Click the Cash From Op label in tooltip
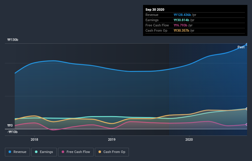The image size is (252, 161). point(156,30)
